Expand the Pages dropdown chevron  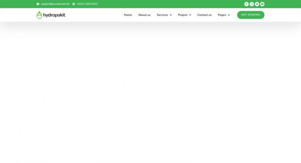coord(229,15)
